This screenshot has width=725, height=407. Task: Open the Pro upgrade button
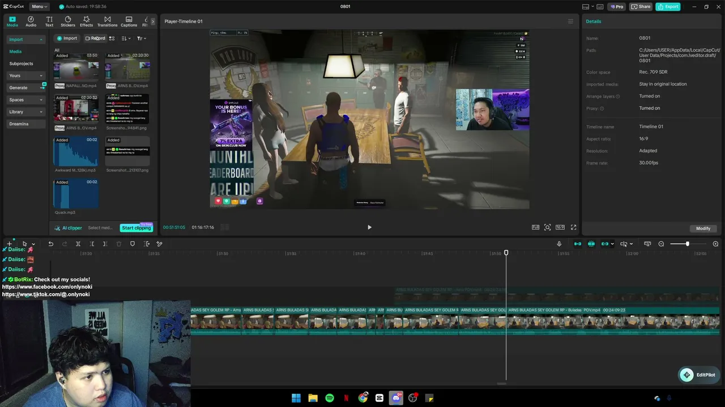point(617,7)
